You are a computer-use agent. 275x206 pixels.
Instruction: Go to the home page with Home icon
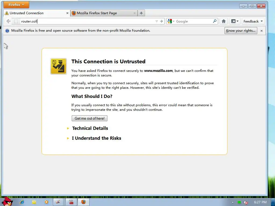click(x=224, y=21)
